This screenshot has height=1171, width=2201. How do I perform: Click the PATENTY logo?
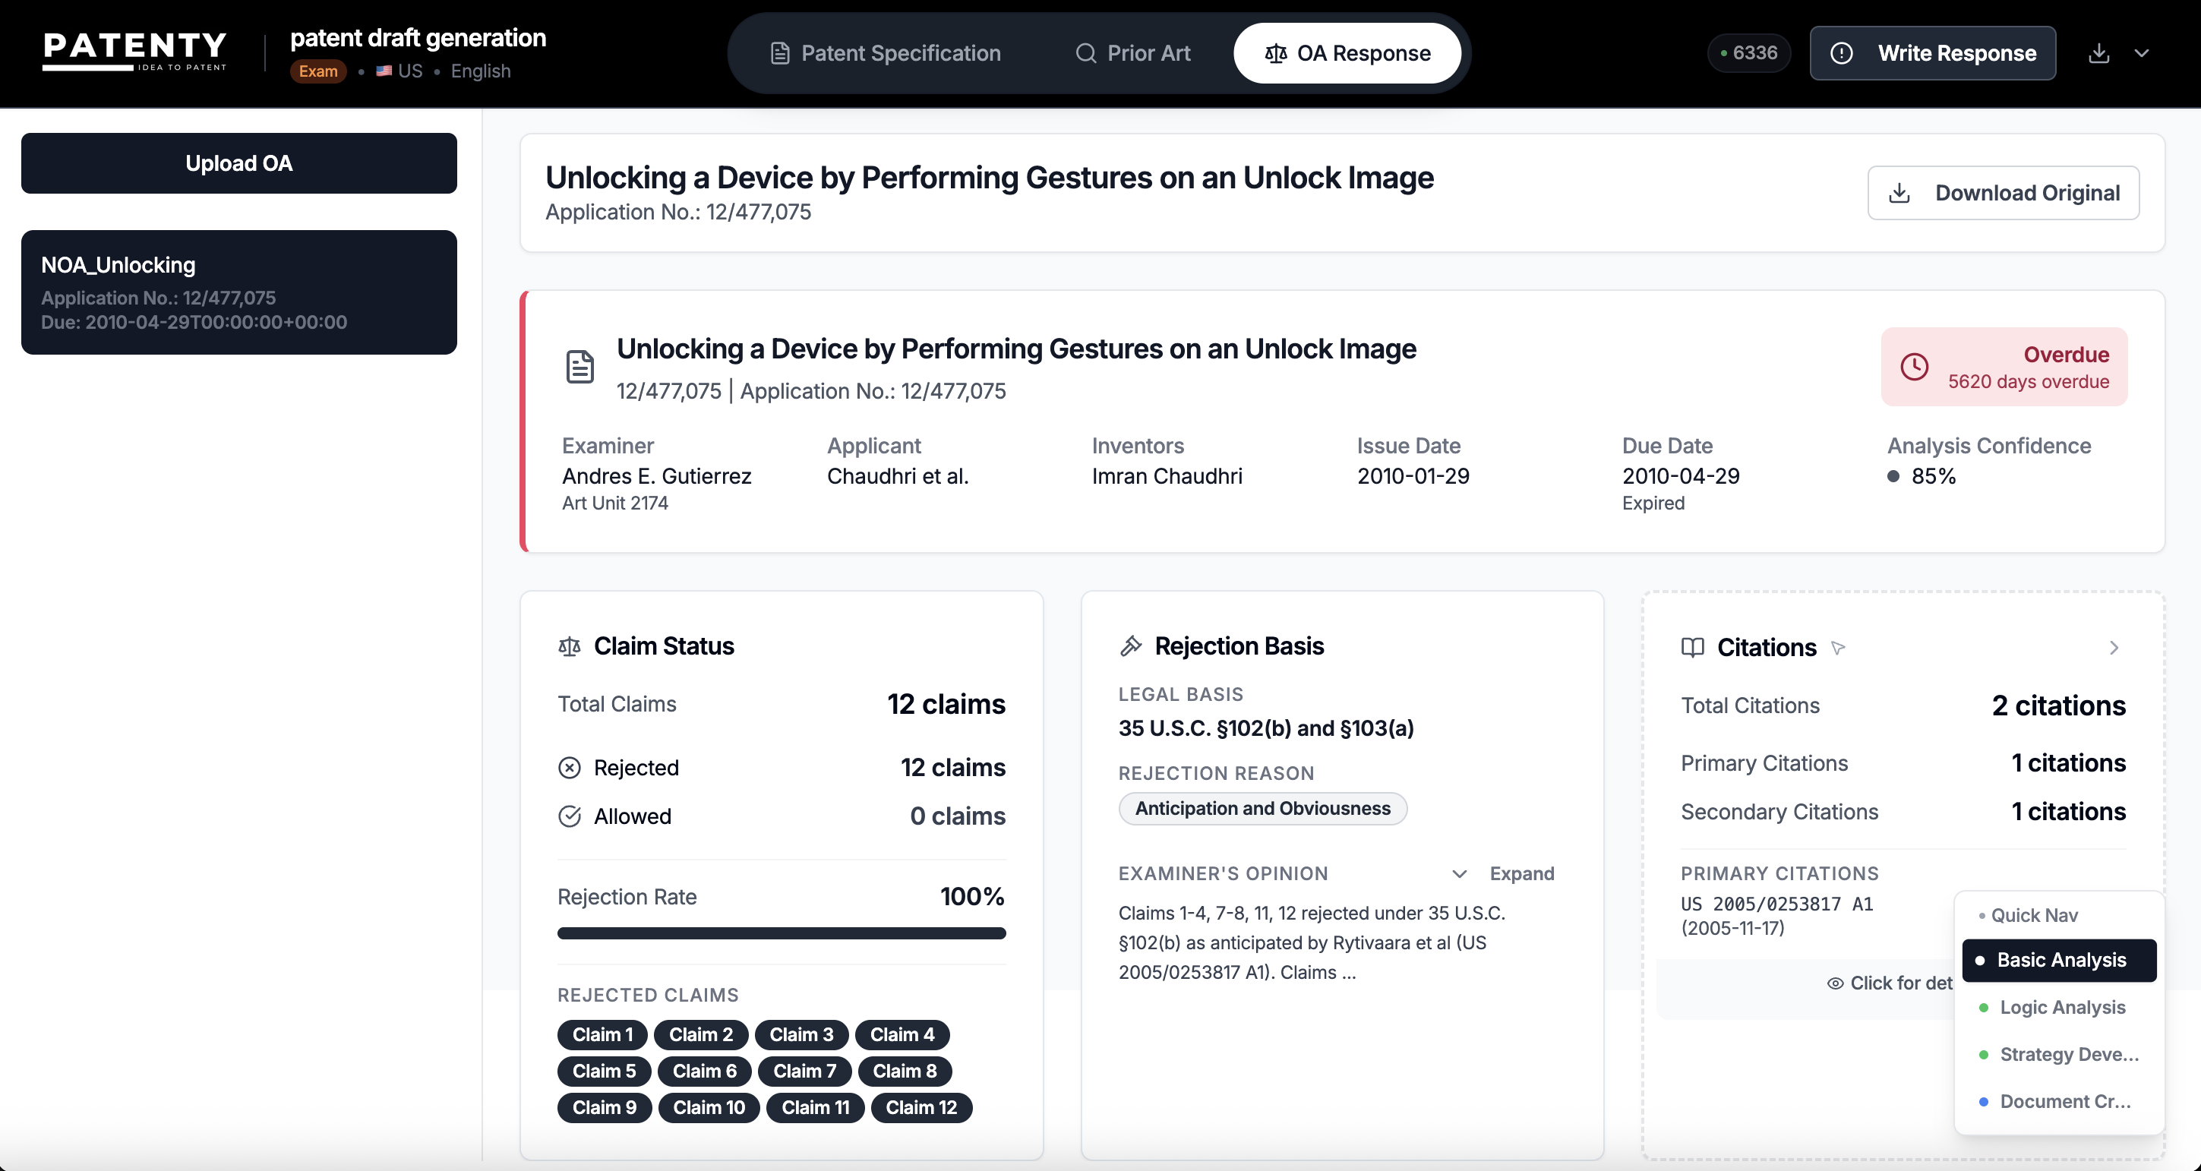click(x=135, y=51)
